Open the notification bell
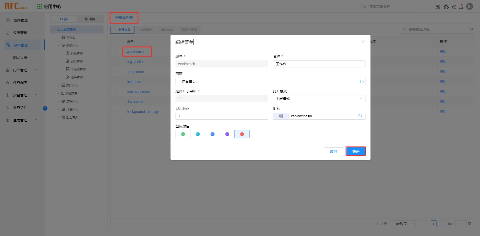 [461, 6]
